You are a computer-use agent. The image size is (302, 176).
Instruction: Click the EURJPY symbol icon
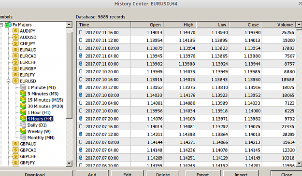[15, 75]
